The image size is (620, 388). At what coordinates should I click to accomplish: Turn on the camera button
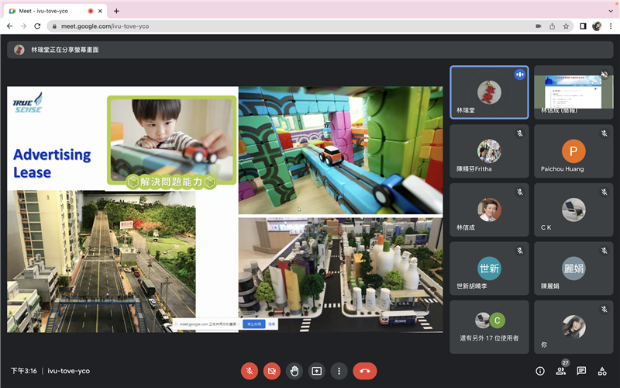272,371
